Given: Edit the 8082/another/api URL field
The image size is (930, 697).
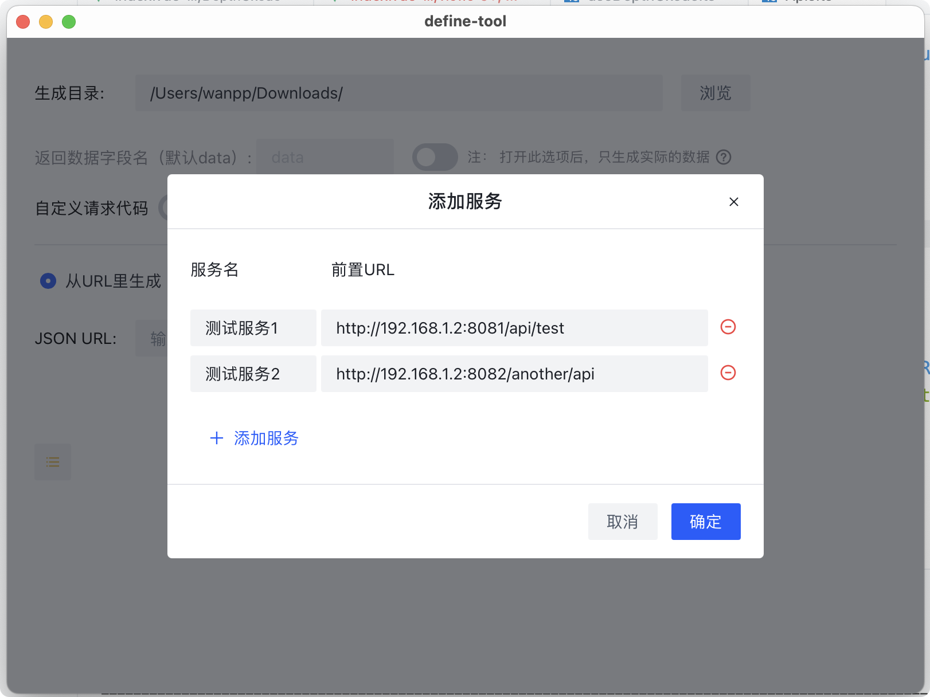Looking at the screenshot, I should [x=514, y=374].
